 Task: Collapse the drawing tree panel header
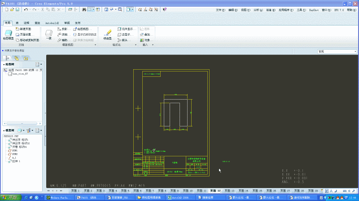[9, 64]
